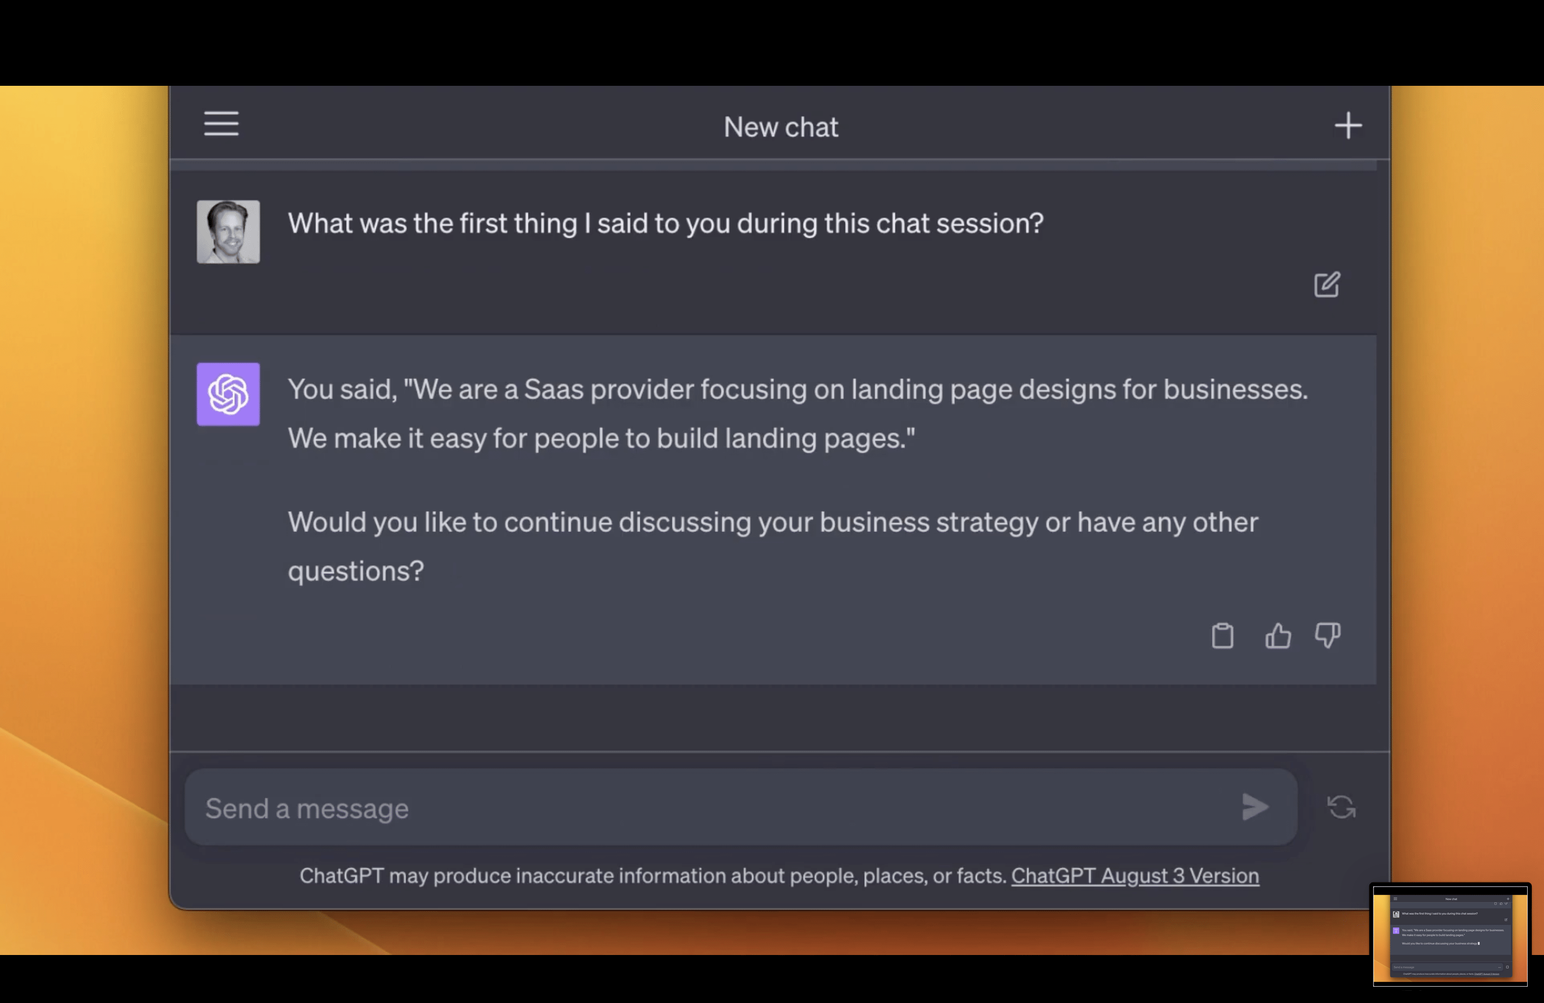
Task: Click the user profile photo avatar
Action: 228,232
